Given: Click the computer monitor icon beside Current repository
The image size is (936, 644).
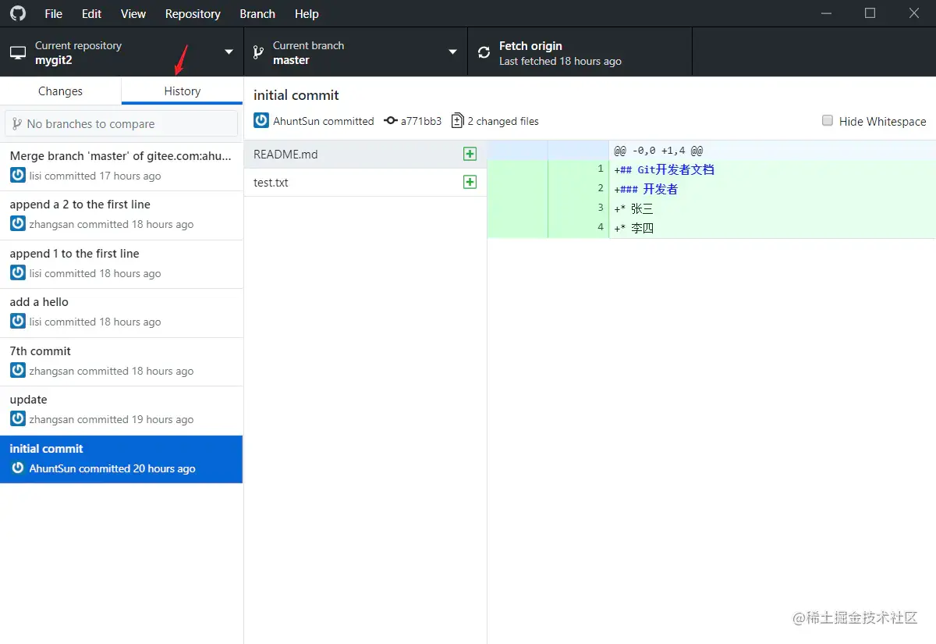Looking at the screenshot, I should pos(18,53).
